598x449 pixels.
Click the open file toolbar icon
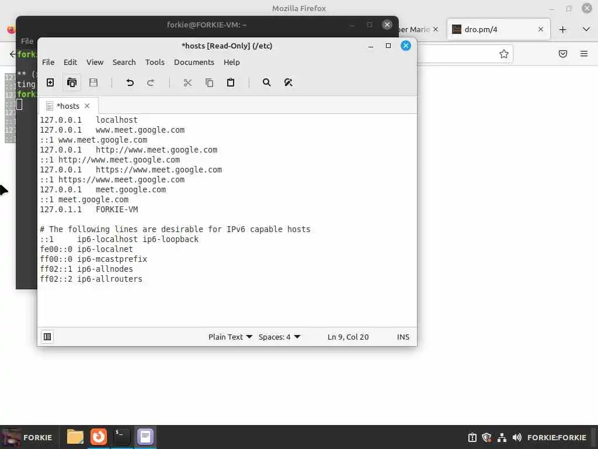point(72,82)
